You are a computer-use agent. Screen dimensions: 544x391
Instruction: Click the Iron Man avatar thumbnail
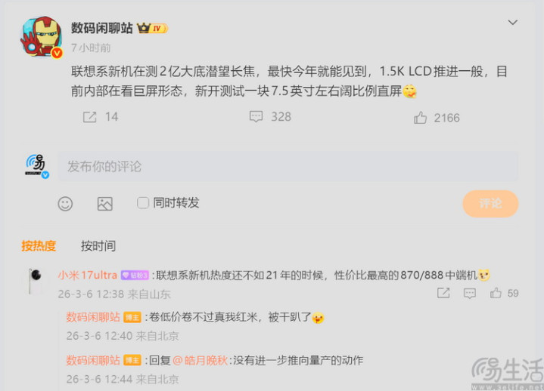42,37
